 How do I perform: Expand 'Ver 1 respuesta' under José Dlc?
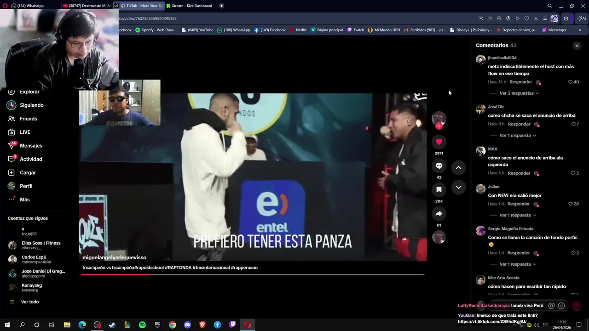click(518, 136)
